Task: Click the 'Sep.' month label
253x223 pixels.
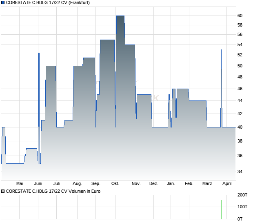Action: (x=95, y=184)
